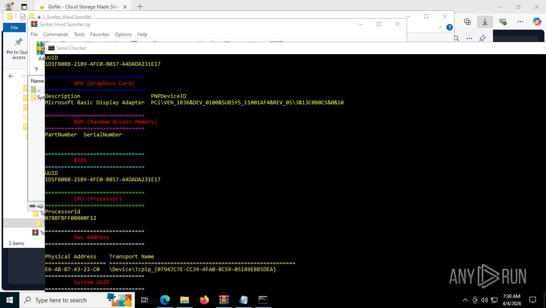Open Firefox from taskbar
Screen dimensions: 546x308
tap(204, 300)
